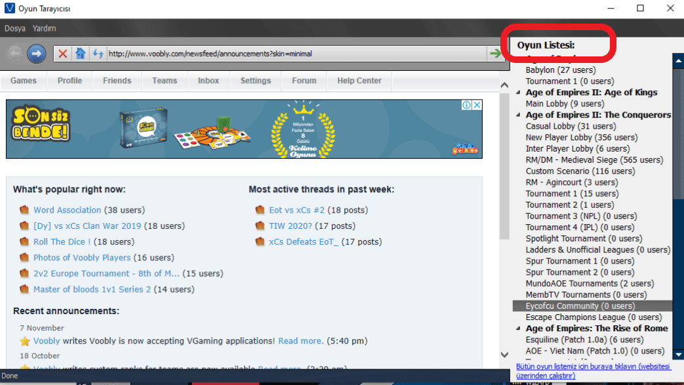Select RM/DM - Medieval Siege lobby
The image size is (684, 385).
click(x=594, y=160)
